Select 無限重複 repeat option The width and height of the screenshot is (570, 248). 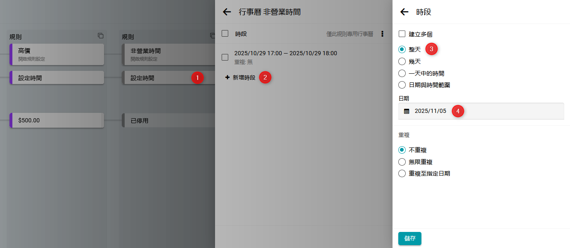[402, 162]
